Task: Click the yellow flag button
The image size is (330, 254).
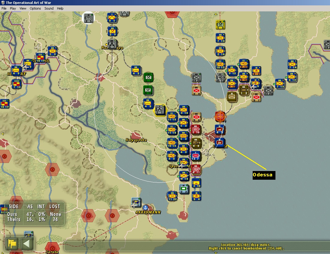Action: coord(12,244)
